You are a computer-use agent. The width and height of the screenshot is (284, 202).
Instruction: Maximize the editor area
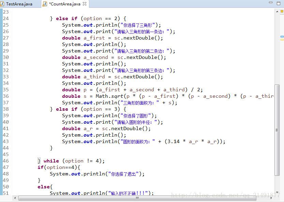[279, 3]
